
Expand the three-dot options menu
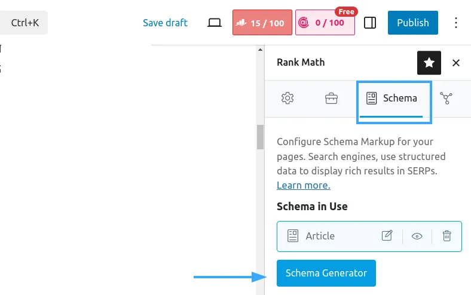coord(456,23)
